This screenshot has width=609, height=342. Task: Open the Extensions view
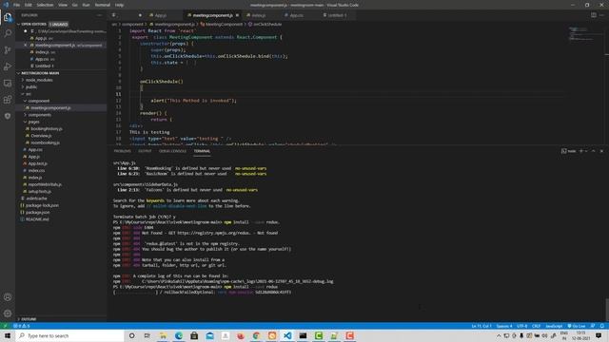click(8, 100)
